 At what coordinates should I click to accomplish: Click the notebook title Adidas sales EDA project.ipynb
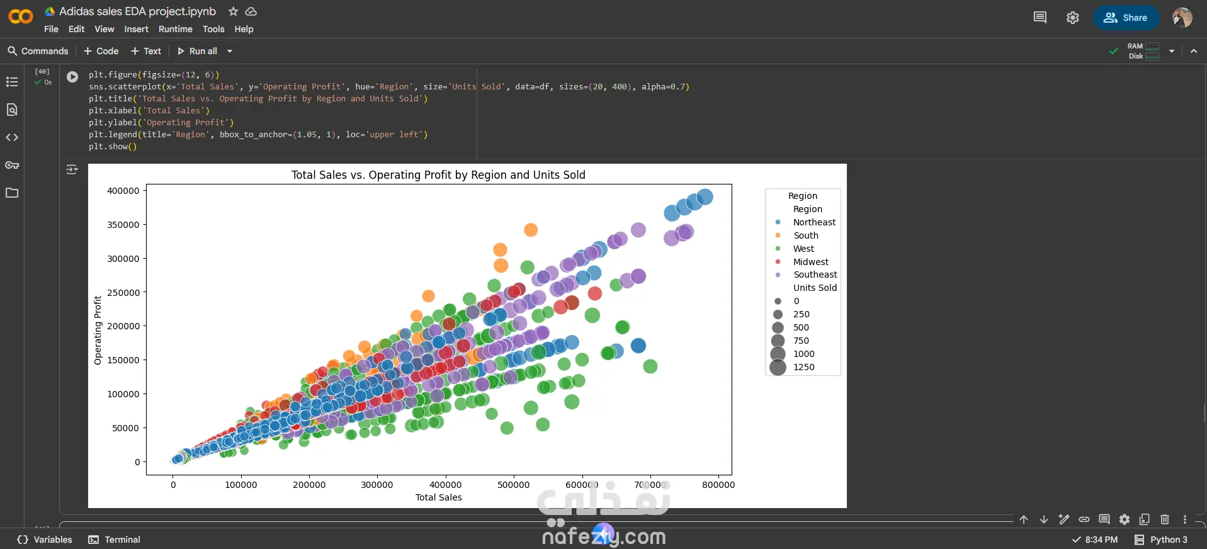(x=137, y=11)
